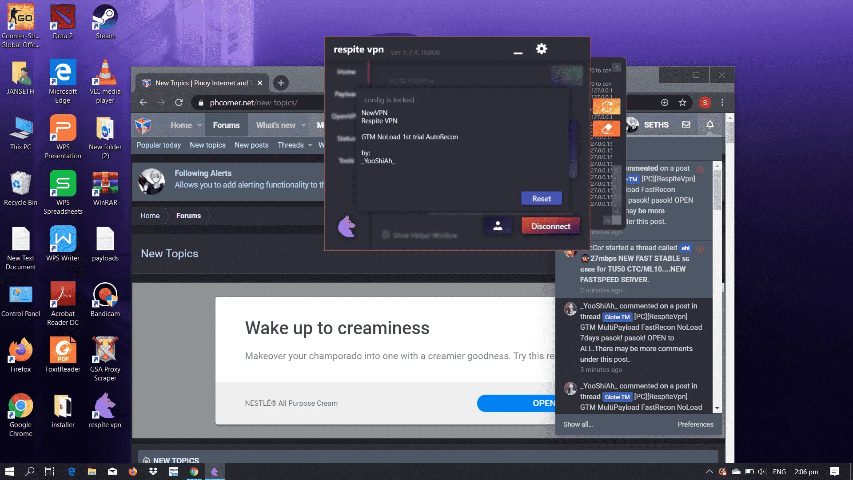Open the taskbar Action Center icon
The width and height of the screenshot is (853, 480).
pos(834,472)
